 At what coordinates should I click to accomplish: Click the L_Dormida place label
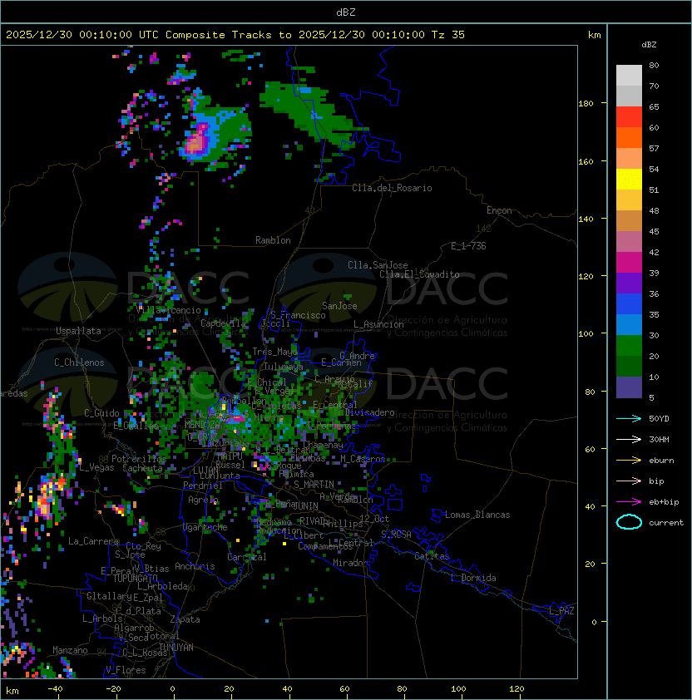click(473, 578)
